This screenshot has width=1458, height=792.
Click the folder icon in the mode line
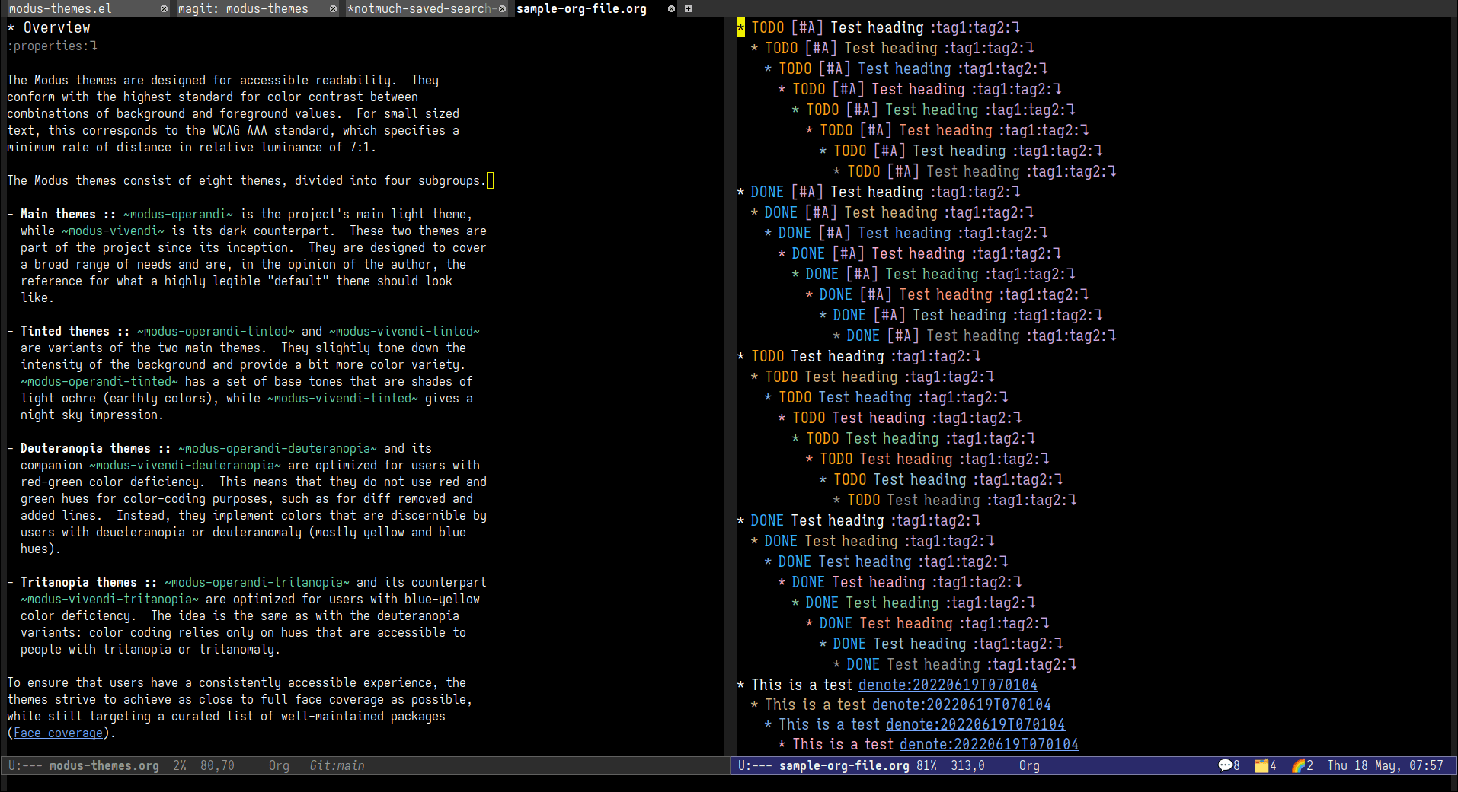(x=1261, y=765)
